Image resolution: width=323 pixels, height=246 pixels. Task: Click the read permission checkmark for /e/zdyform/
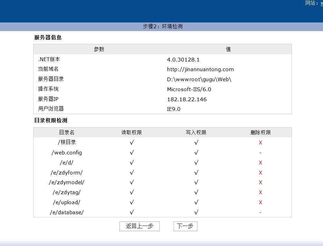point(131,172)
